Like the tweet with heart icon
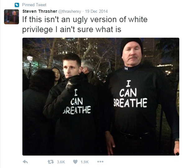 coord(75,162)
